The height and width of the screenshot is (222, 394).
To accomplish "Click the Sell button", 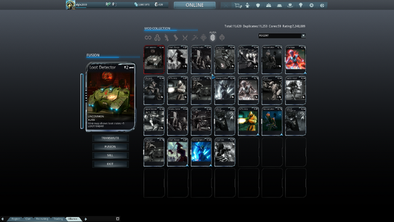I will pos(110,155).
